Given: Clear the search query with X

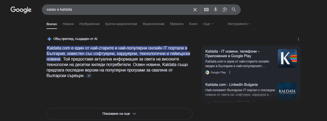Looking at the screenshot, I should tap(195, 10).
